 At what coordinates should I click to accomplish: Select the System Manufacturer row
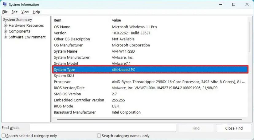[150, 58]
